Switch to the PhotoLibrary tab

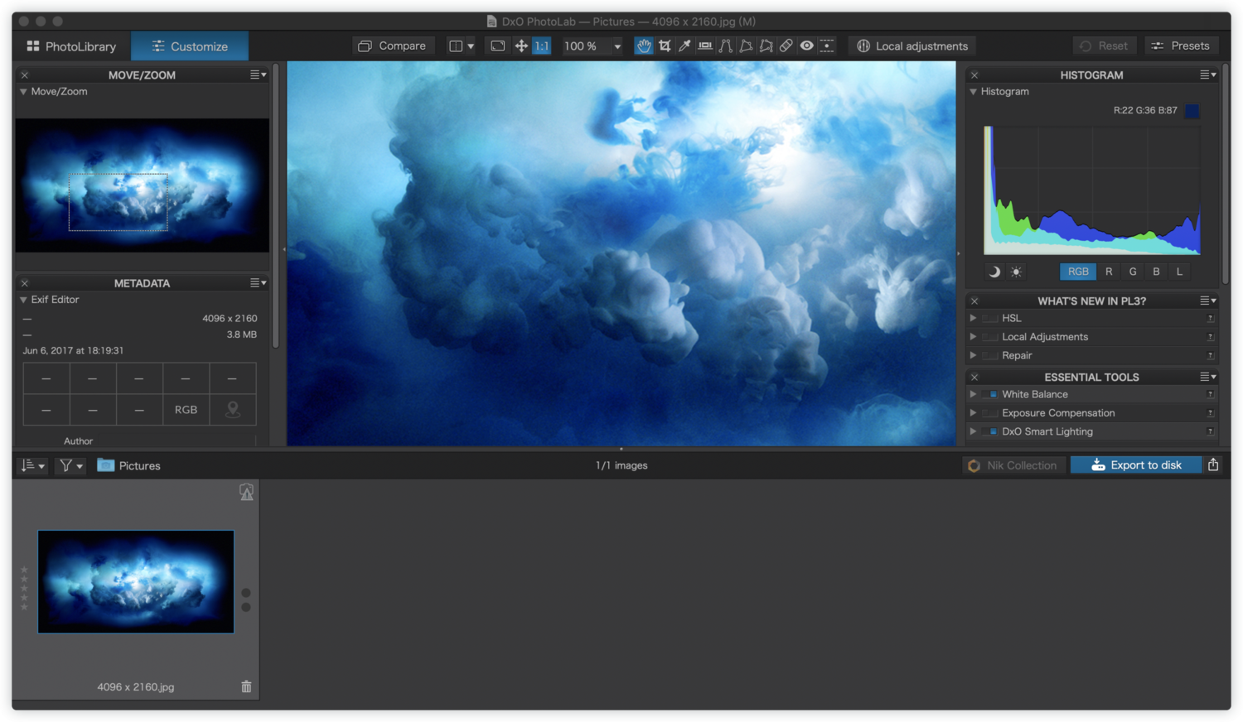point(71,46)
